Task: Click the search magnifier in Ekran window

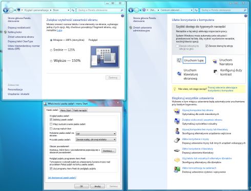Action: click(x=122, y=10)
